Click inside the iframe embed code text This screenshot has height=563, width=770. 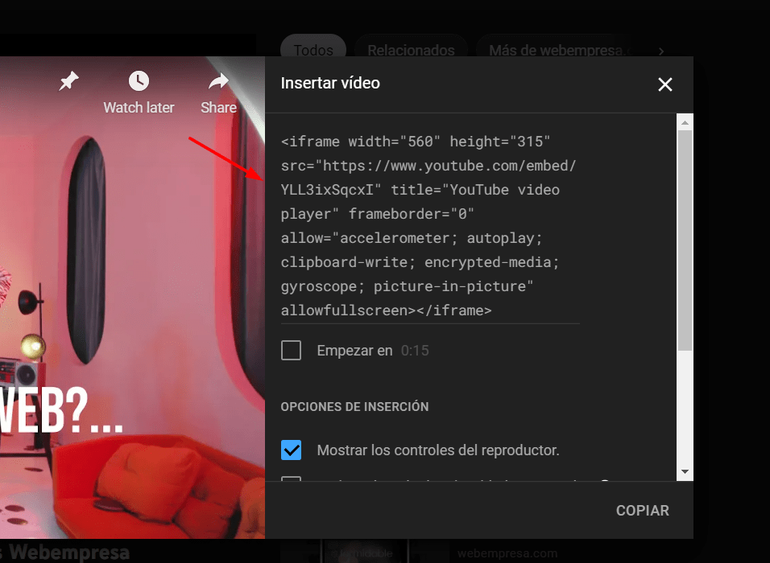[429, 226]
